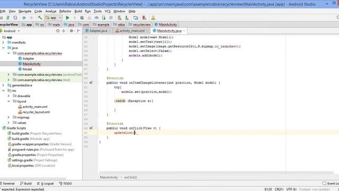The height and width of the screenshot is (191, 339).
Task: Open the Navigate menu
Action: pos(25,11)
